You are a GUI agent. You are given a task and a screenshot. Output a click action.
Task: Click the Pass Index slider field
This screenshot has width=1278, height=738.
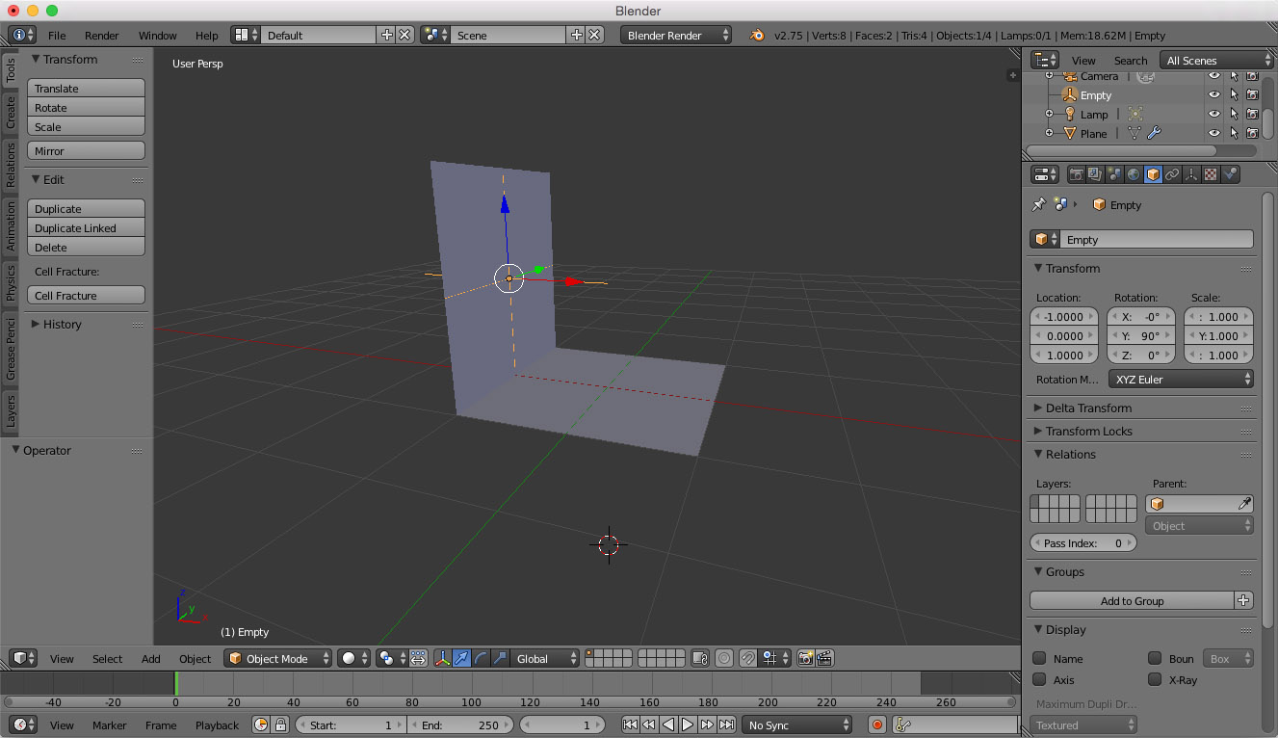click(x=1083, y=542)
